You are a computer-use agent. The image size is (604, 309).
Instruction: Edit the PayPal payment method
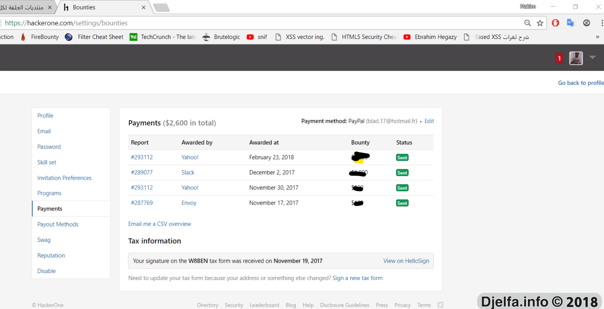coord(429,121)
